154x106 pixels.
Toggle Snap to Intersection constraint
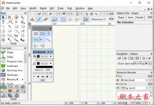[x=36, y=40]
